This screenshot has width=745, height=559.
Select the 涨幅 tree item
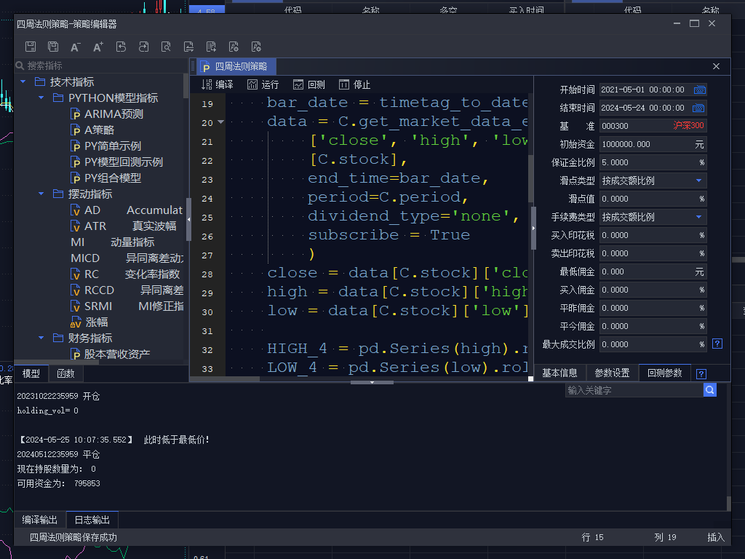coord(89,322)
